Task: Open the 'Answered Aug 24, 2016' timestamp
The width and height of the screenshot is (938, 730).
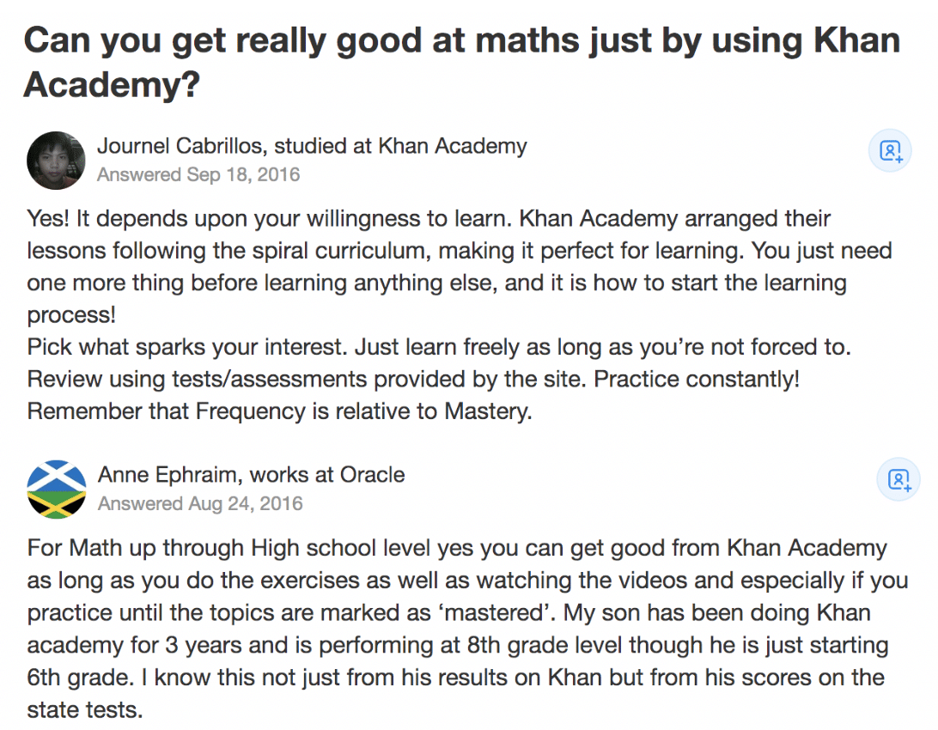Action: click(x=200, y=503)
